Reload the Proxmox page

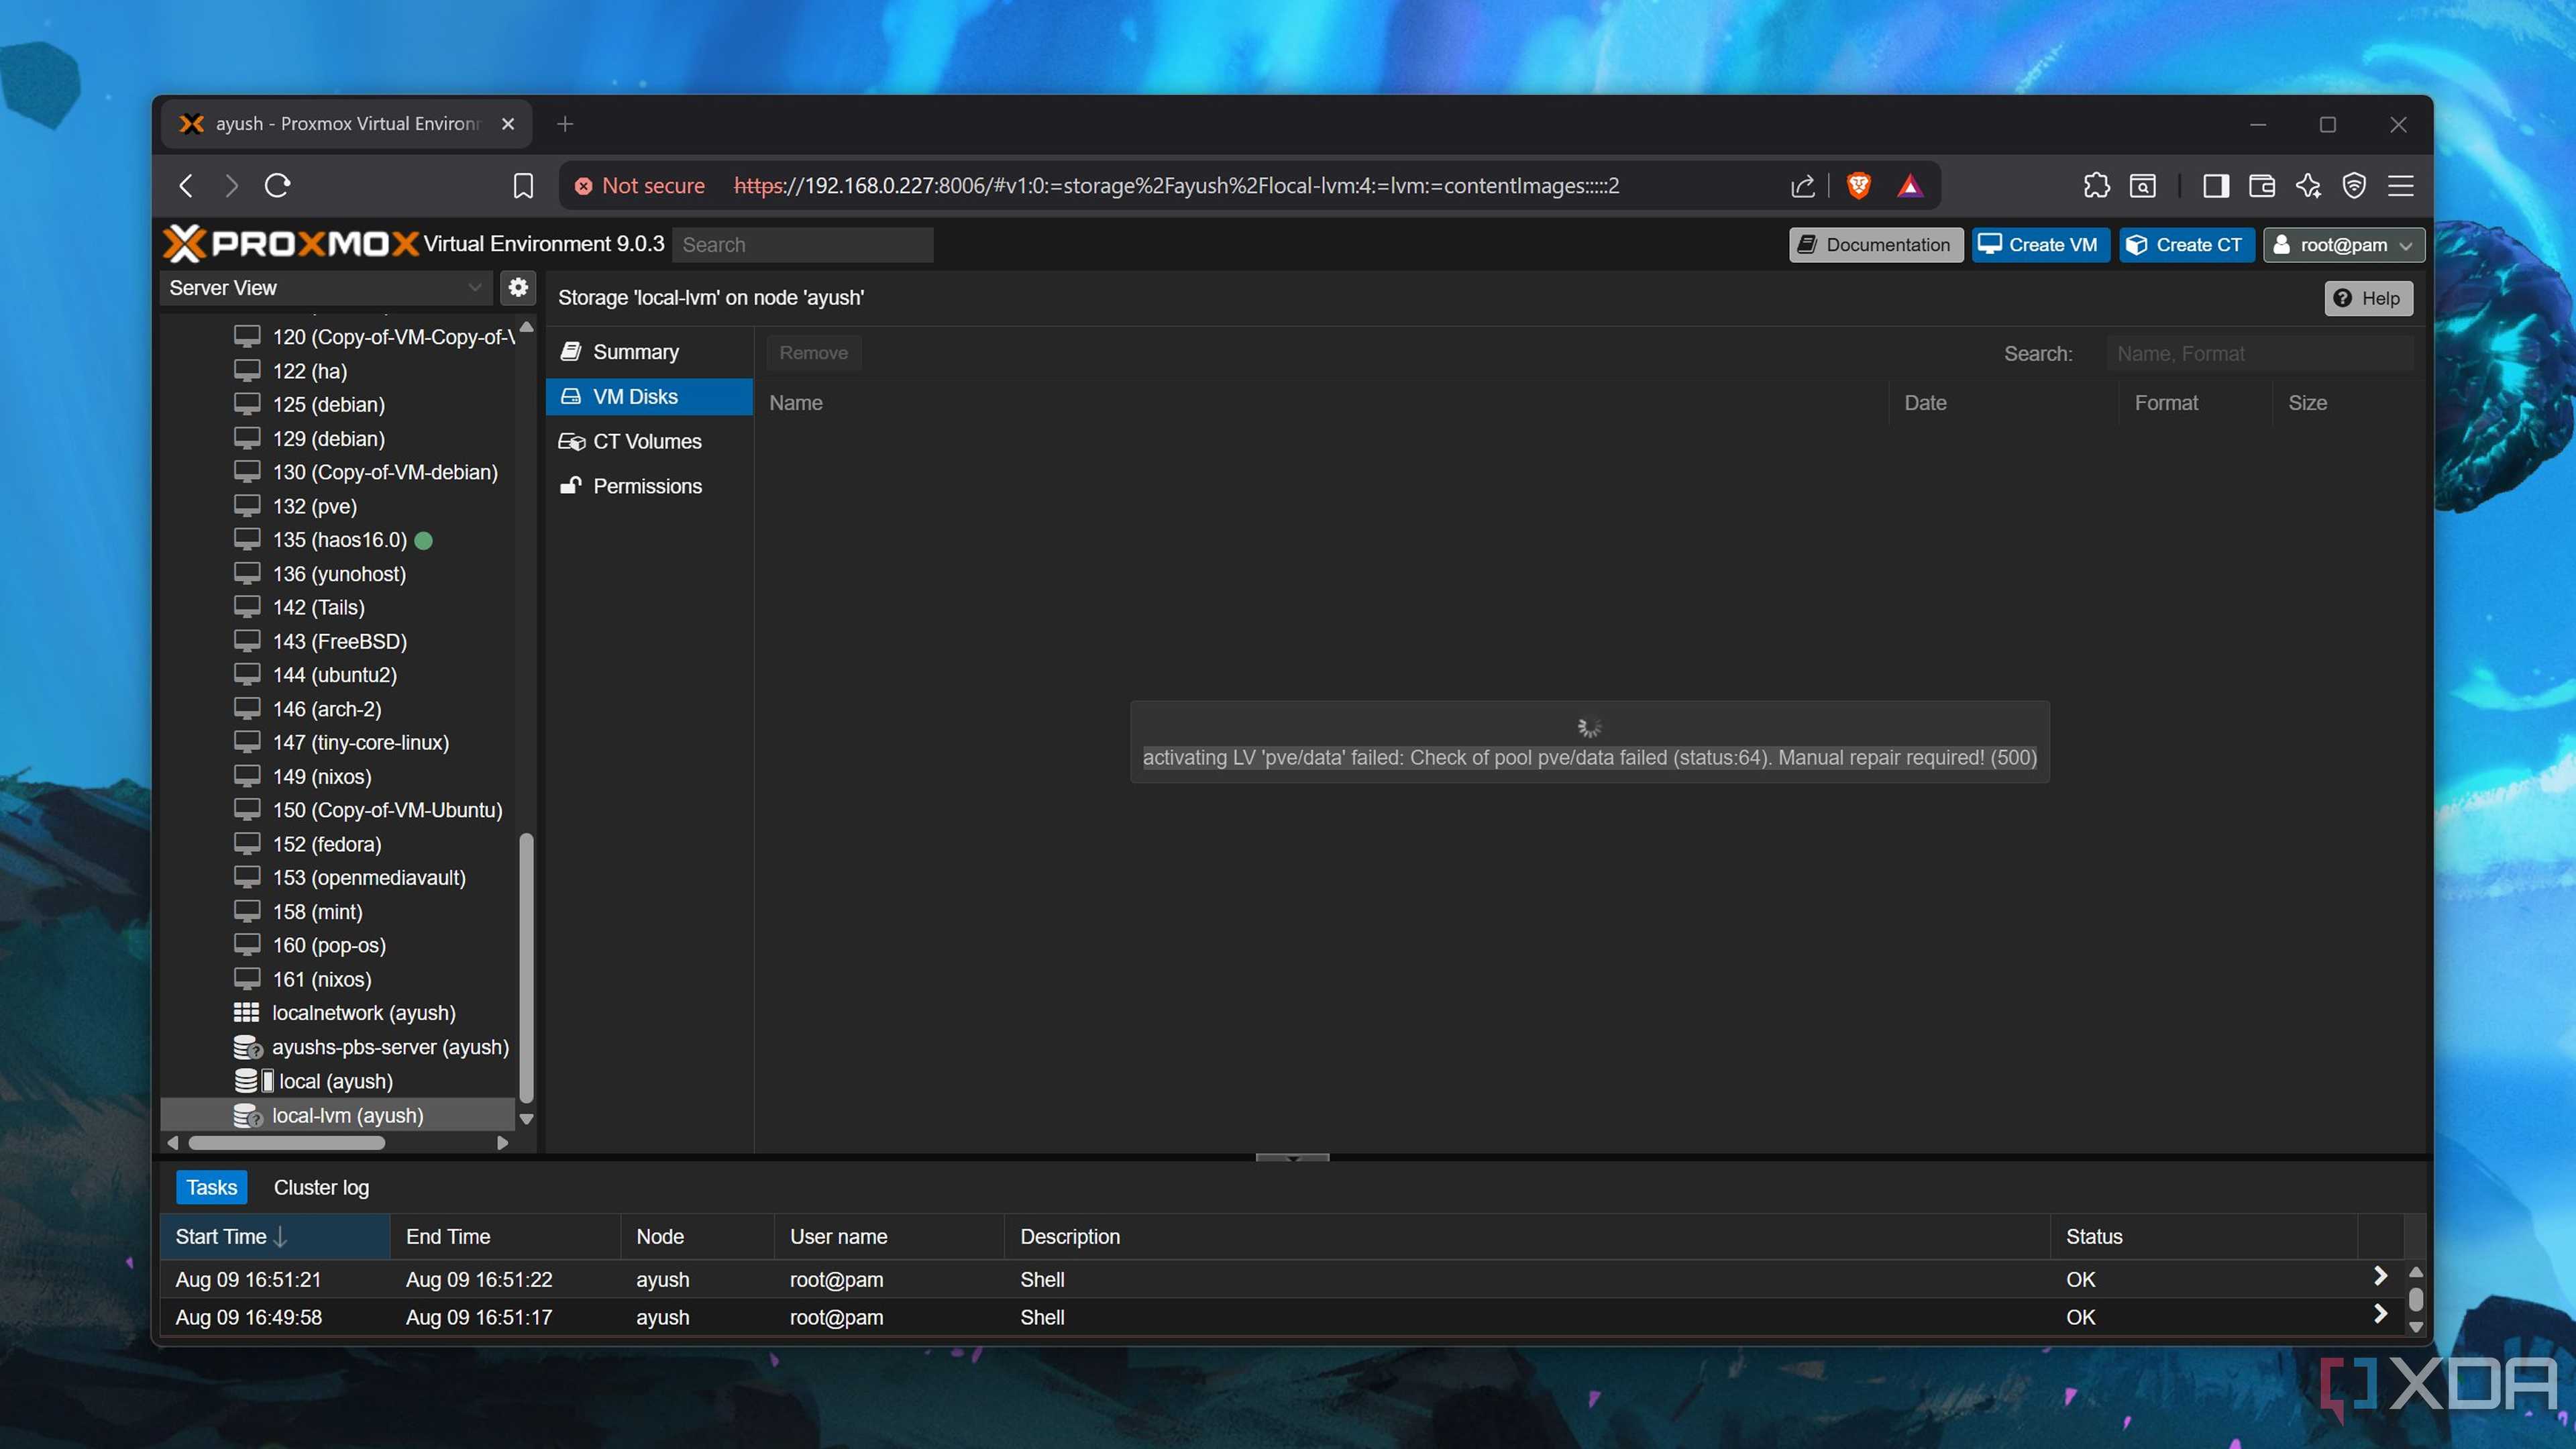pyautogui.click(x=278, y=186)
